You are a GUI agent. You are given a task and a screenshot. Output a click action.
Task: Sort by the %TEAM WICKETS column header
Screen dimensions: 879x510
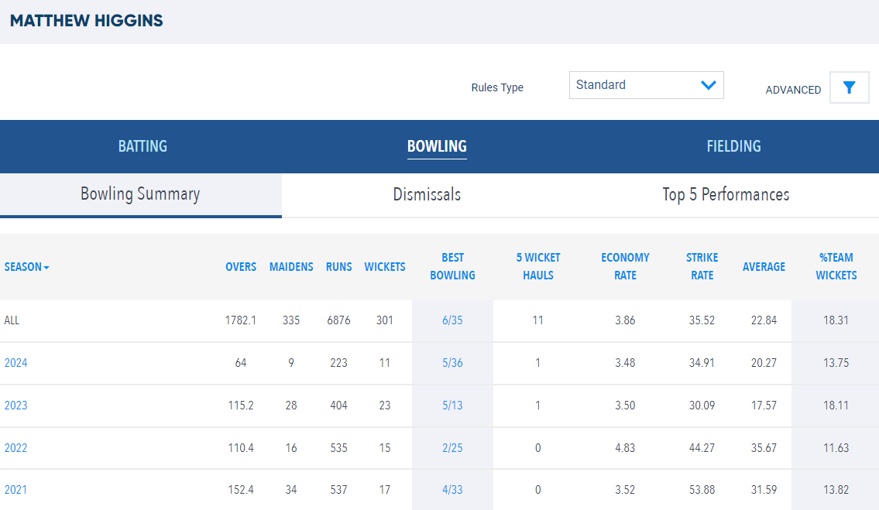[836, 266]
